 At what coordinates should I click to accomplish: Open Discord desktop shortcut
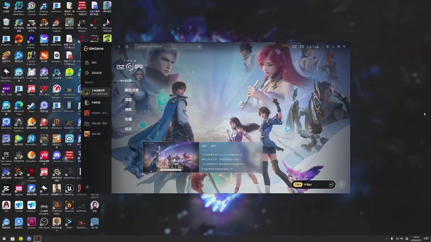coord(57,157)
